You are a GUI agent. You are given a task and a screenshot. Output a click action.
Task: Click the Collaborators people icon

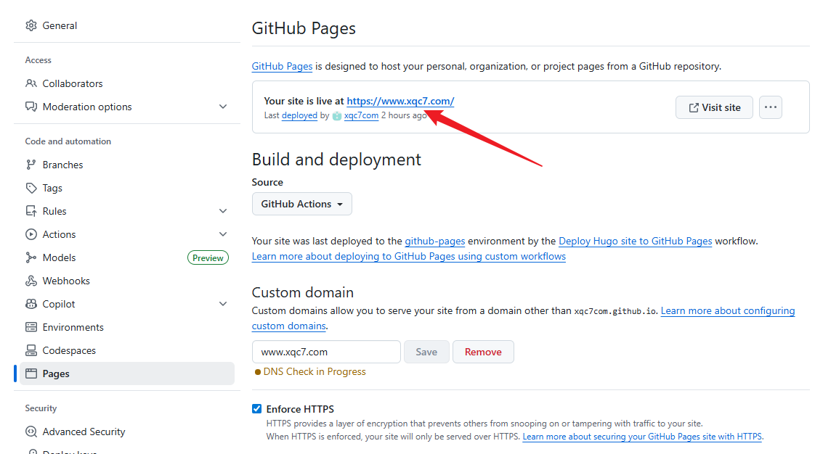31,83
